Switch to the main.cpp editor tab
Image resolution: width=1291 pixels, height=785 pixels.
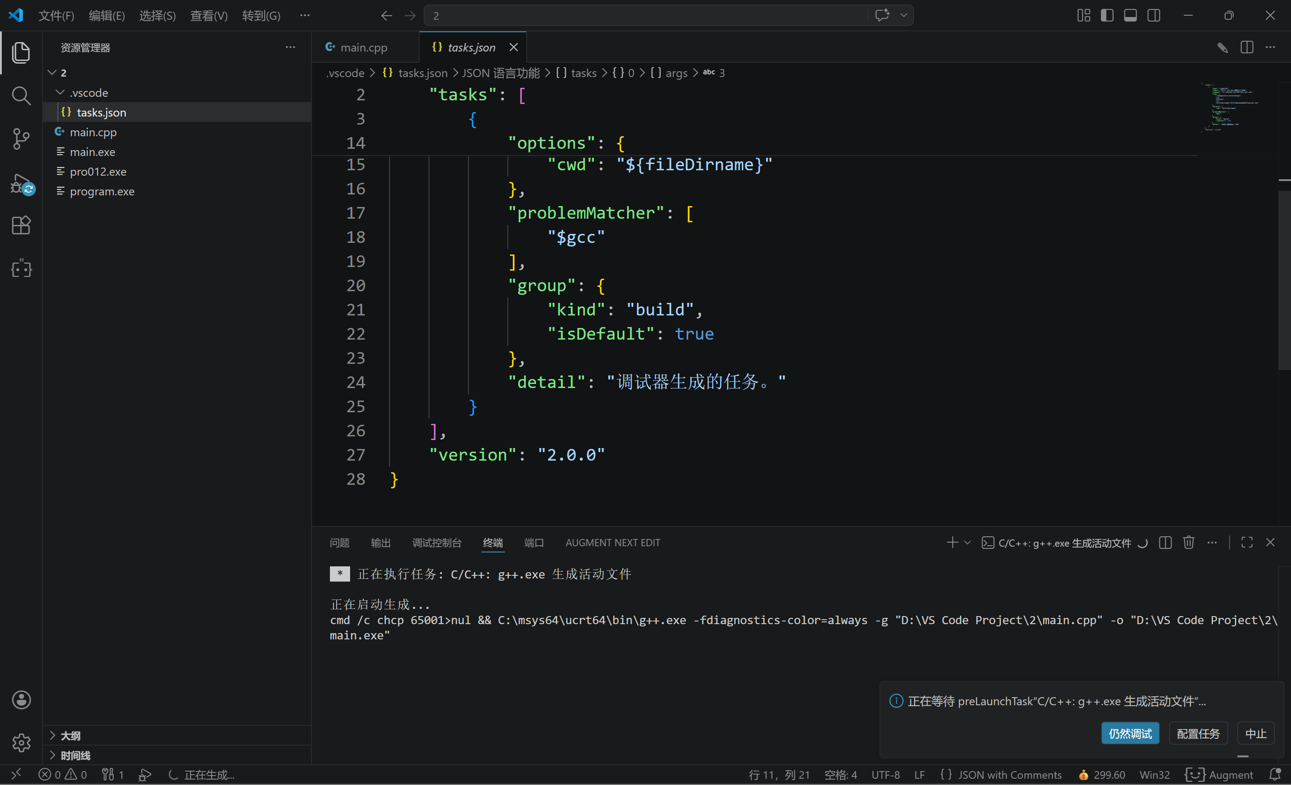tap(364, 47)
